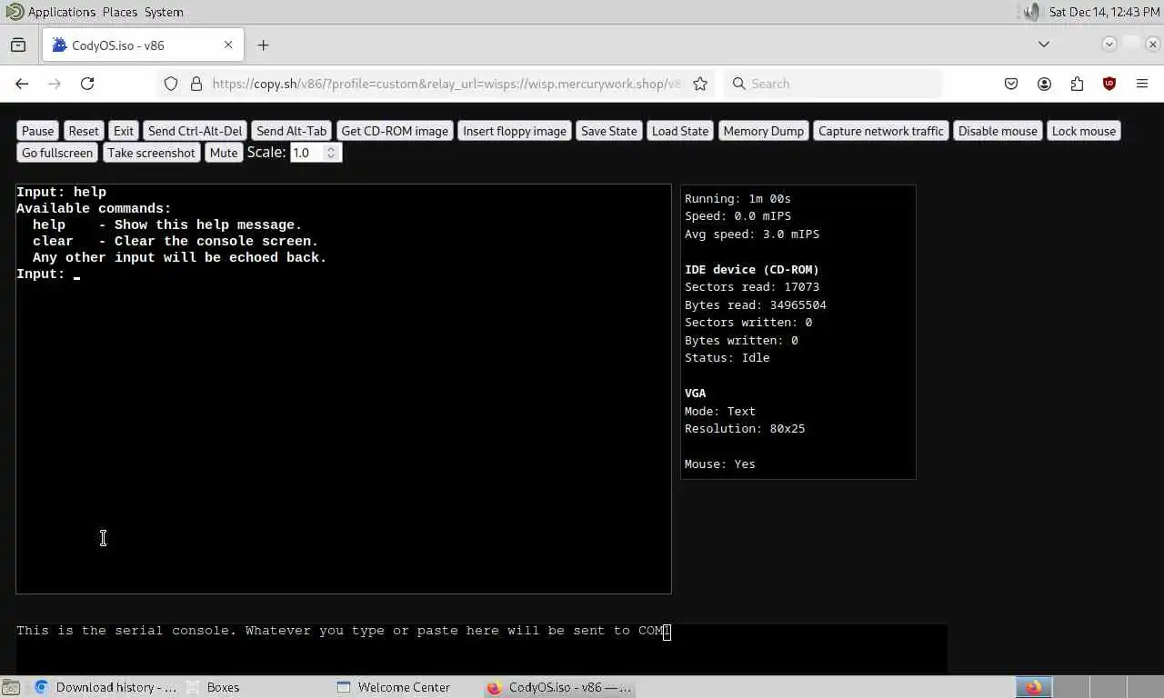This screenshot has height=698, width=1164.
Task: Click the show desktop icon in taskbar
Action: pyautogui.click(x=10, y=687)
